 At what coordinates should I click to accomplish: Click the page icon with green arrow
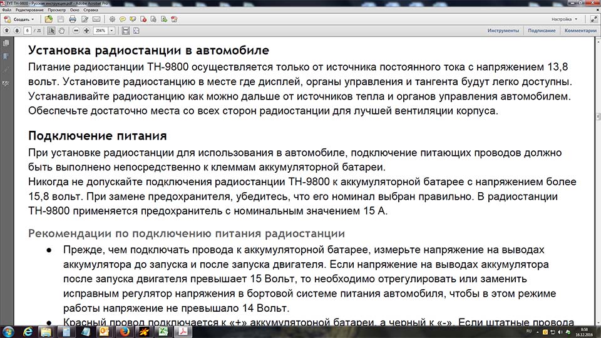[x=163, y=19]
